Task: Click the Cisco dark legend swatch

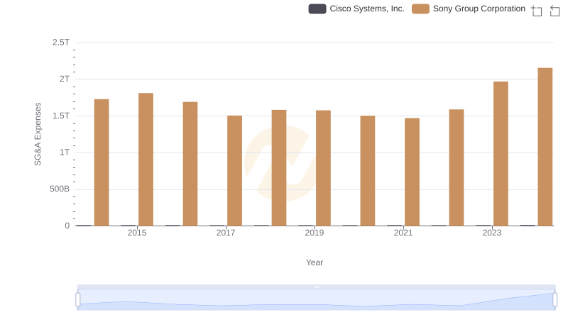Action: click(x=317, y=9)
